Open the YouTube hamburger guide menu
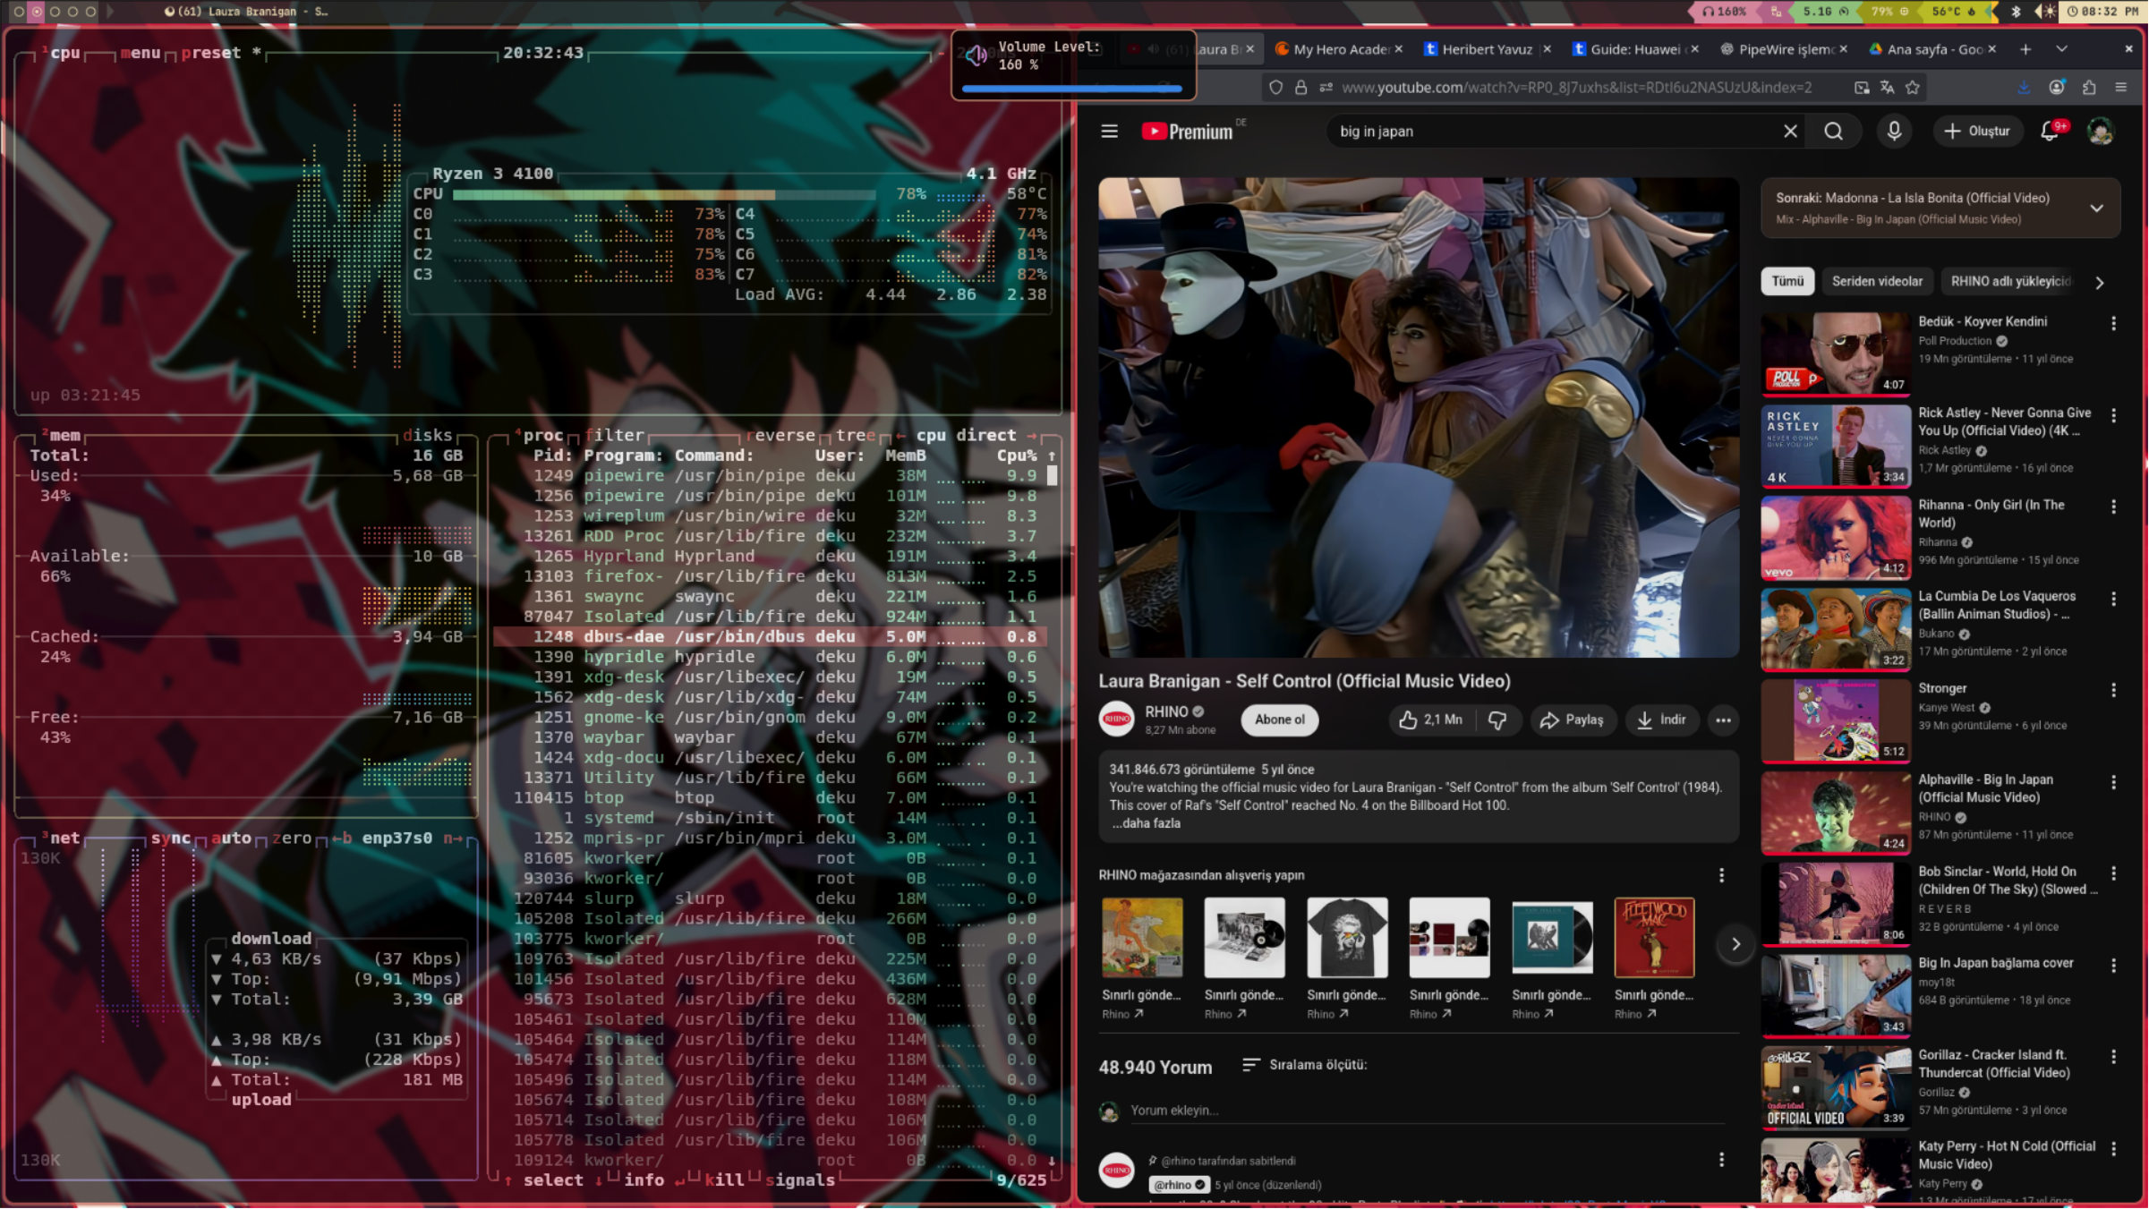 [x=1109, y=132]
